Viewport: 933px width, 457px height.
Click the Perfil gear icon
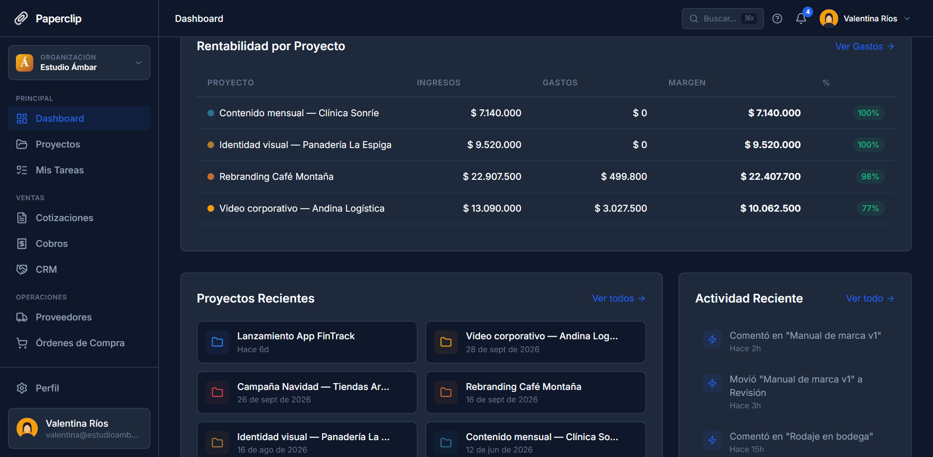pyautogui.click(x=22, y=388)
